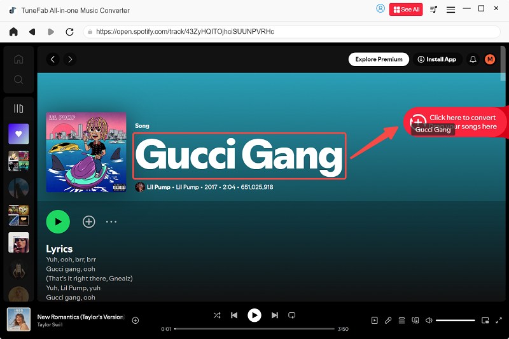The width and height of the screenshot is (509, 339).
Task: Open the playback queue icon
Action: pos(401,321)
